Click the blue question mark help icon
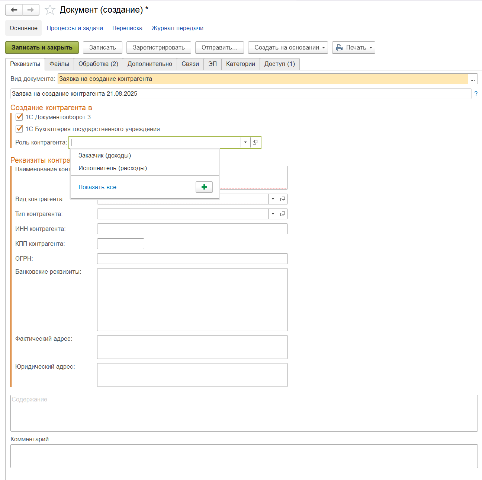 coord(476,93)
